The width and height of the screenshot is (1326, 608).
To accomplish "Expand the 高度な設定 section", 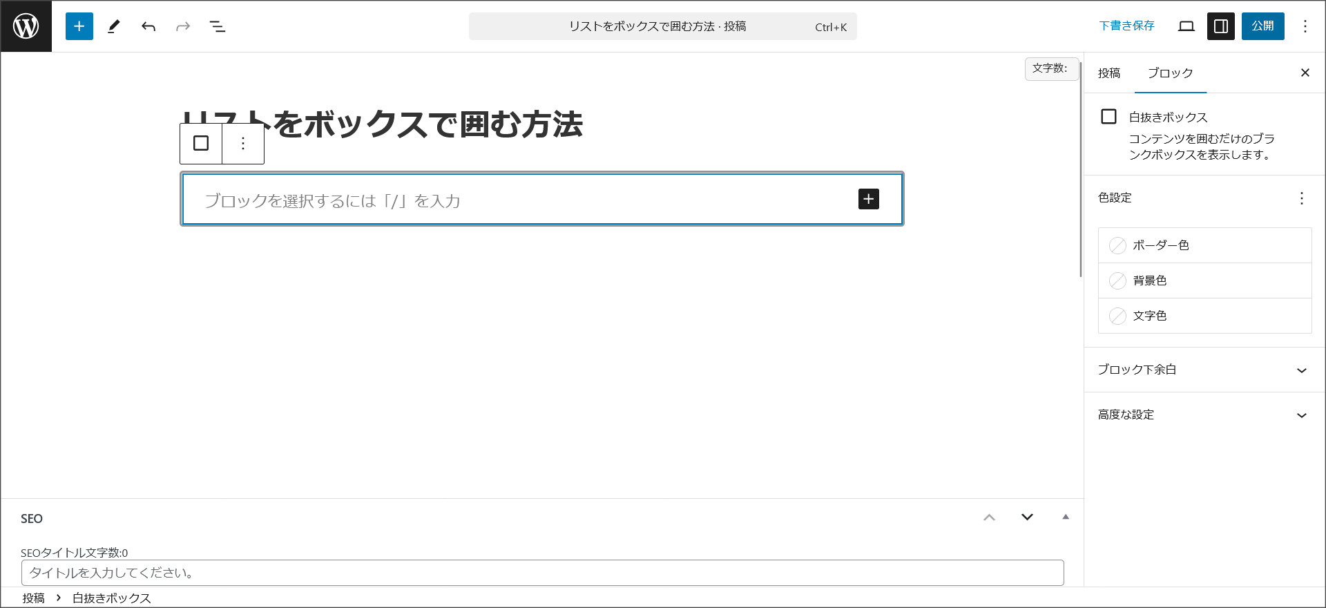I will (1205, 415).
